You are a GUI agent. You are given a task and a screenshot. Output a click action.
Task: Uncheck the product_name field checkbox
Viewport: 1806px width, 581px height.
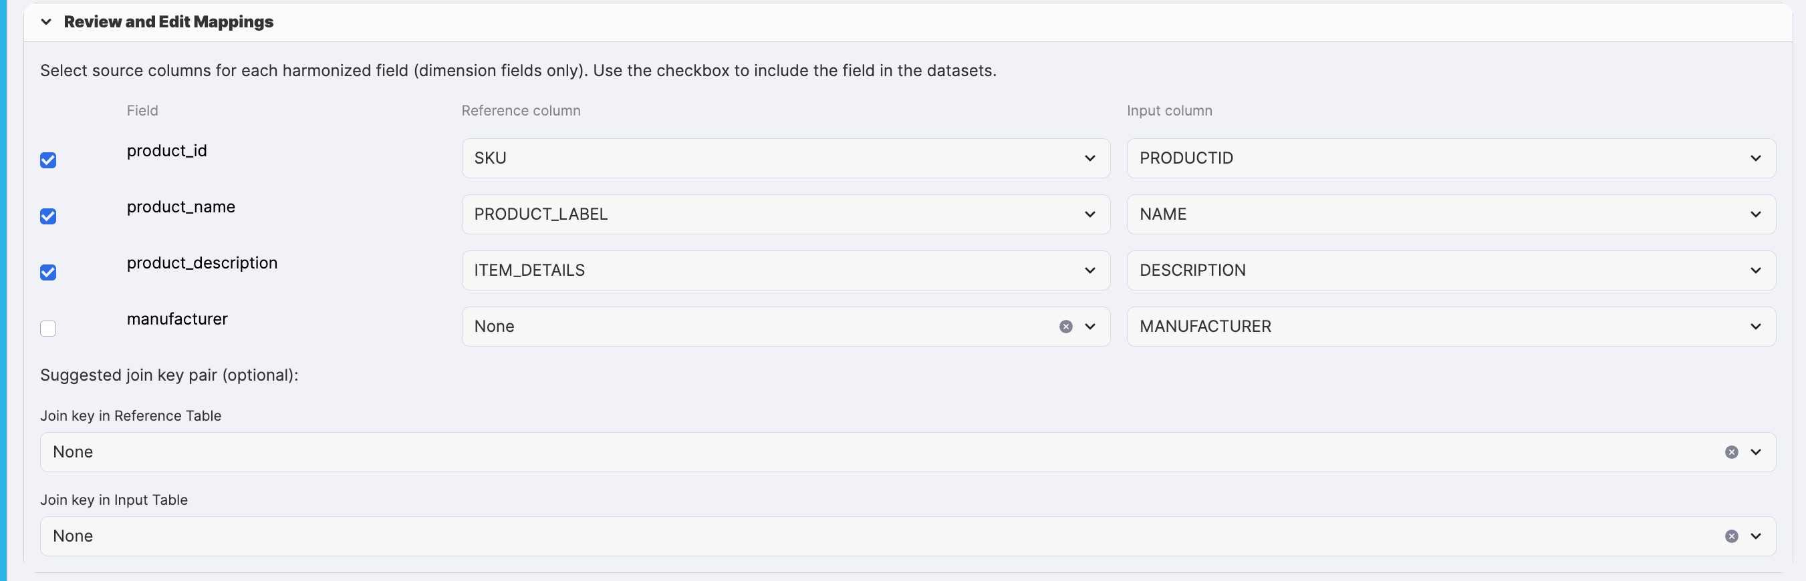tap(48, 216)
